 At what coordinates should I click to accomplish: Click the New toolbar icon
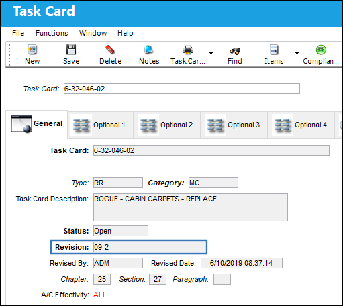pyautogui.click(x=32, y=50)
